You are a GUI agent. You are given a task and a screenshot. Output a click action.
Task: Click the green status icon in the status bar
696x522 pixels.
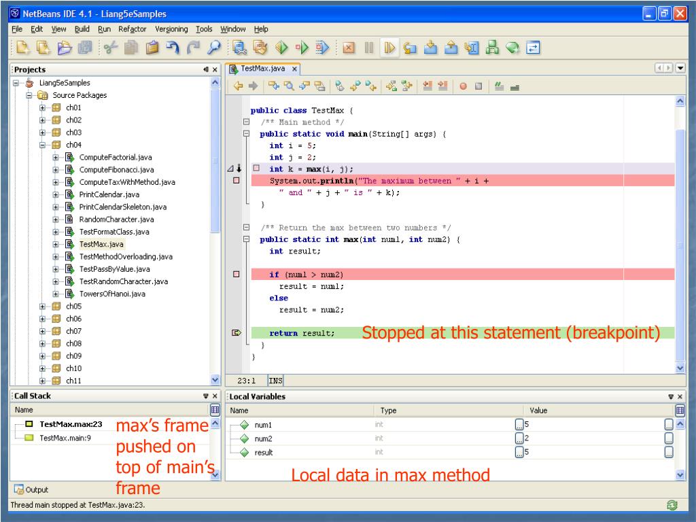pyautogui.click(x=672, y=505)
